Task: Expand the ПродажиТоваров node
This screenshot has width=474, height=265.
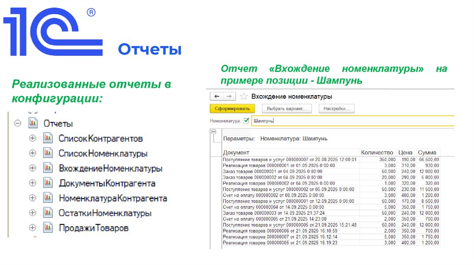Action: click(32, 228)
